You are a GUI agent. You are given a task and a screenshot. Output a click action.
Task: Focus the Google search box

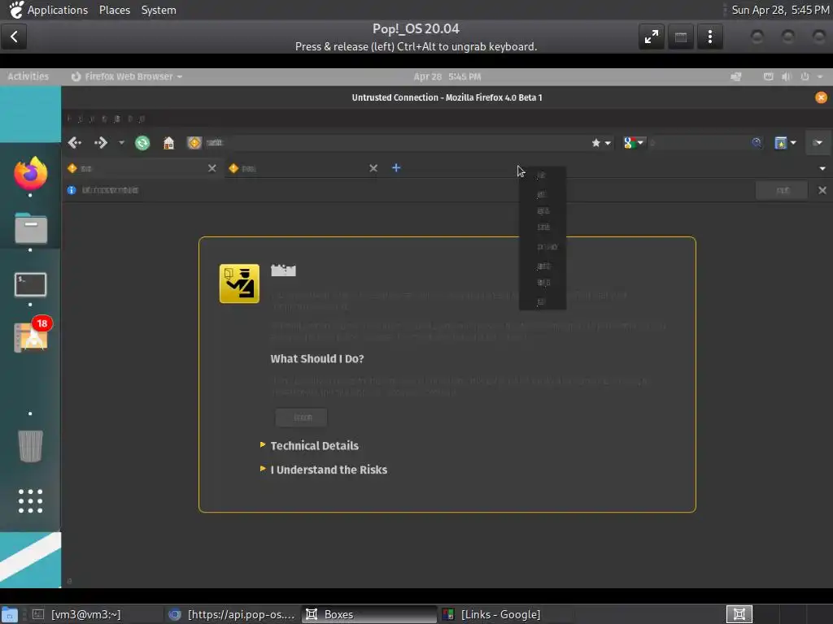[699, 143]
